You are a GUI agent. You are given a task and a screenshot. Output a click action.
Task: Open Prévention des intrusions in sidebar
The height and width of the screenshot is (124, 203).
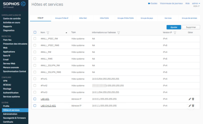[x=15, y=44]
